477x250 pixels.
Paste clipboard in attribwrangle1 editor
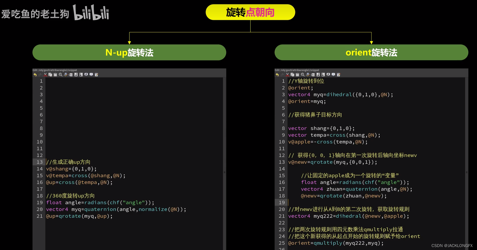pos(298,75)
